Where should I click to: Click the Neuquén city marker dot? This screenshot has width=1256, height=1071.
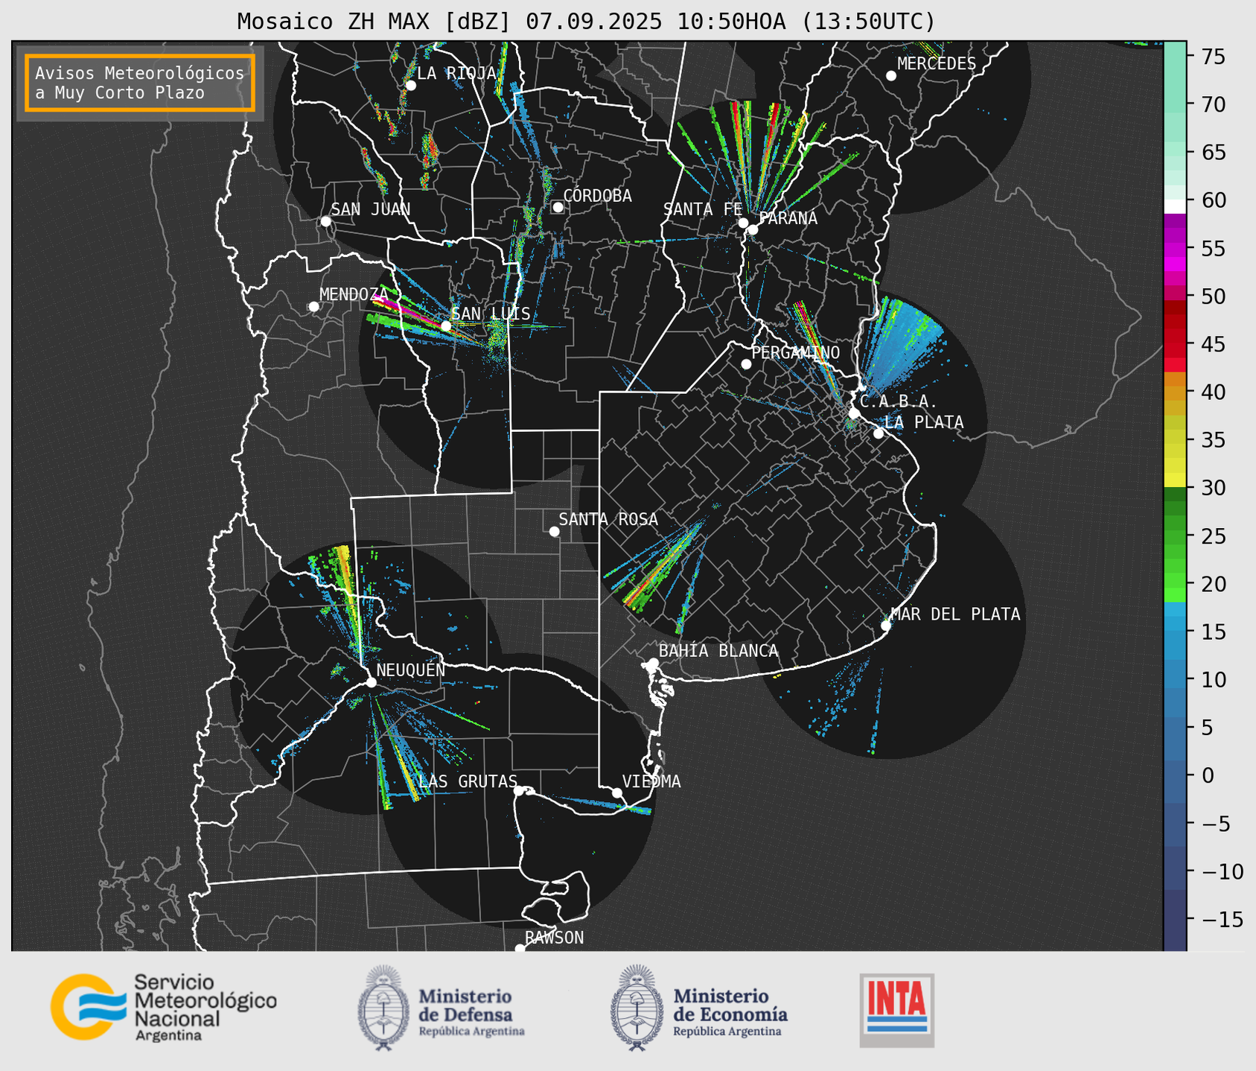pyautogui.click(x=371, y=682)
